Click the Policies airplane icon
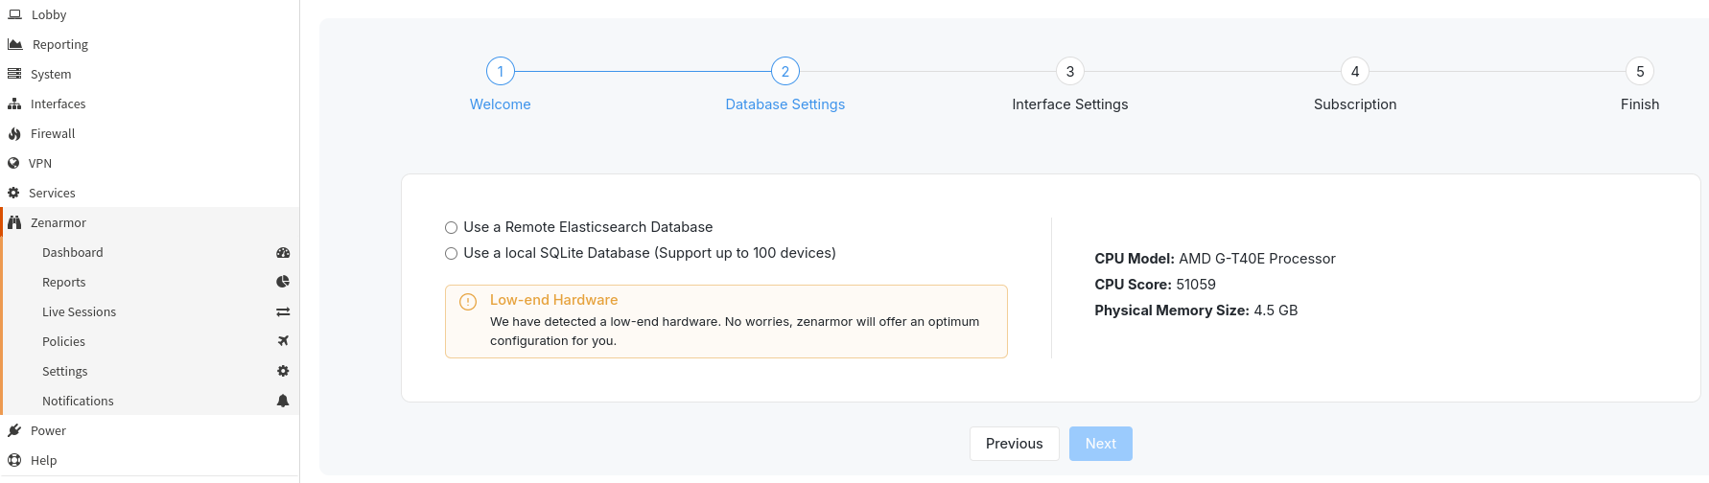Image resolution: width=1709 pixels, height=483 pixels. [283, 342]
